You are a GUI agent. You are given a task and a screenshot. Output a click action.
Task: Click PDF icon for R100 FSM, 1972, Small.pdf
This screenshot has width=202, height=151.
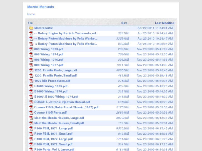point(31,144)
